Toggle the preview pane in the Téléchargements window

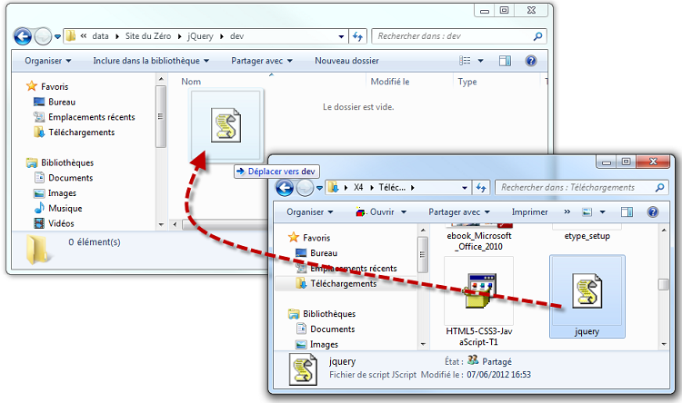pos(629,212)
